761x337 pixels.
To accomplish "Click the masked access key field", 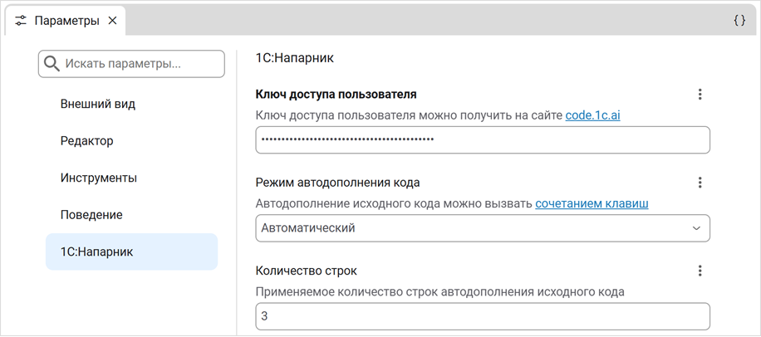I will coord(483,140).
